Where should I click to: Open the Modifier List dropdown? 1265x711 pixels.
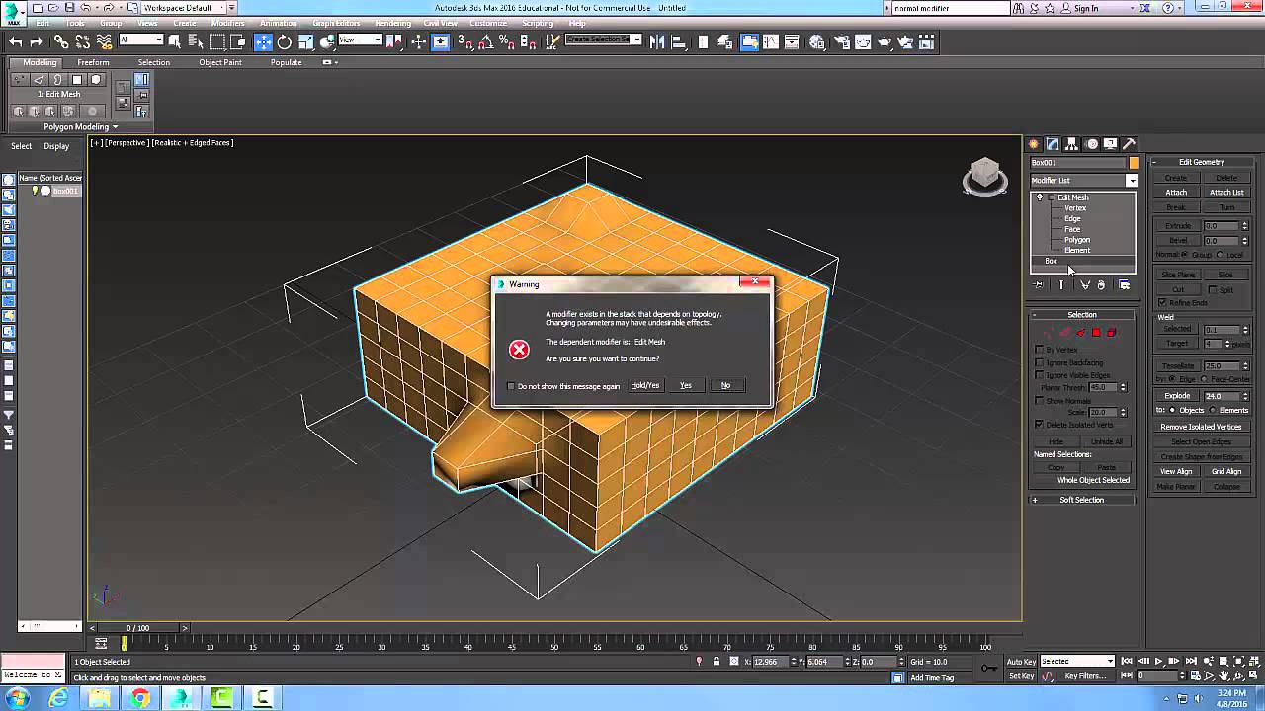coord(1083,181)
